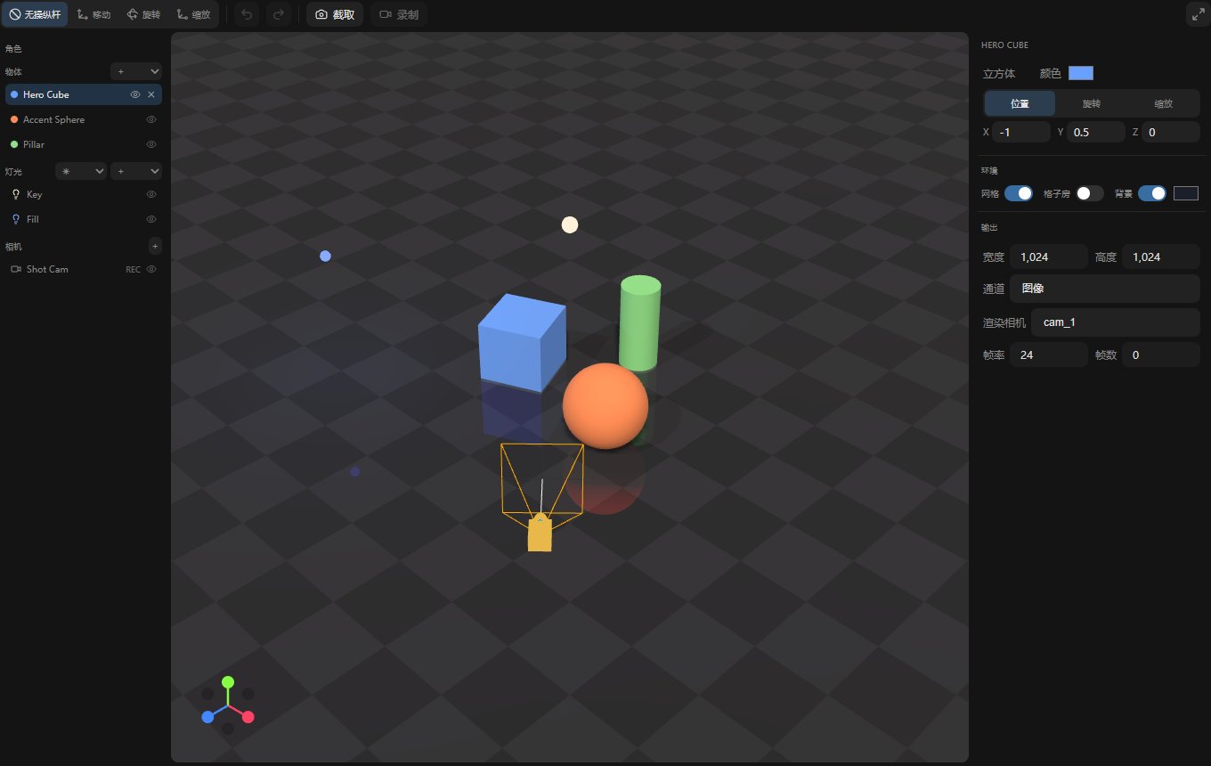Click the redo arrow icon

pos(279,14)
